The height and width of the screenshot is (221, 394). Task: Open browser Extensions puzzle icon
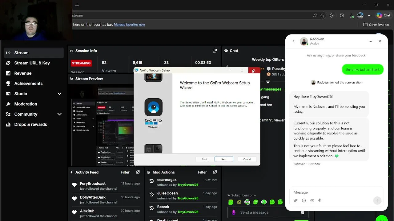click(x=332, y=15)
